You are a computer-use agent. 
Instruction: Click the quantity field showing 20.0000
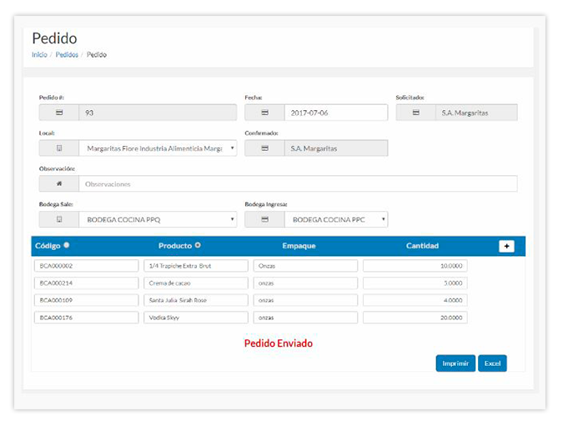click(x=415, y=318)
